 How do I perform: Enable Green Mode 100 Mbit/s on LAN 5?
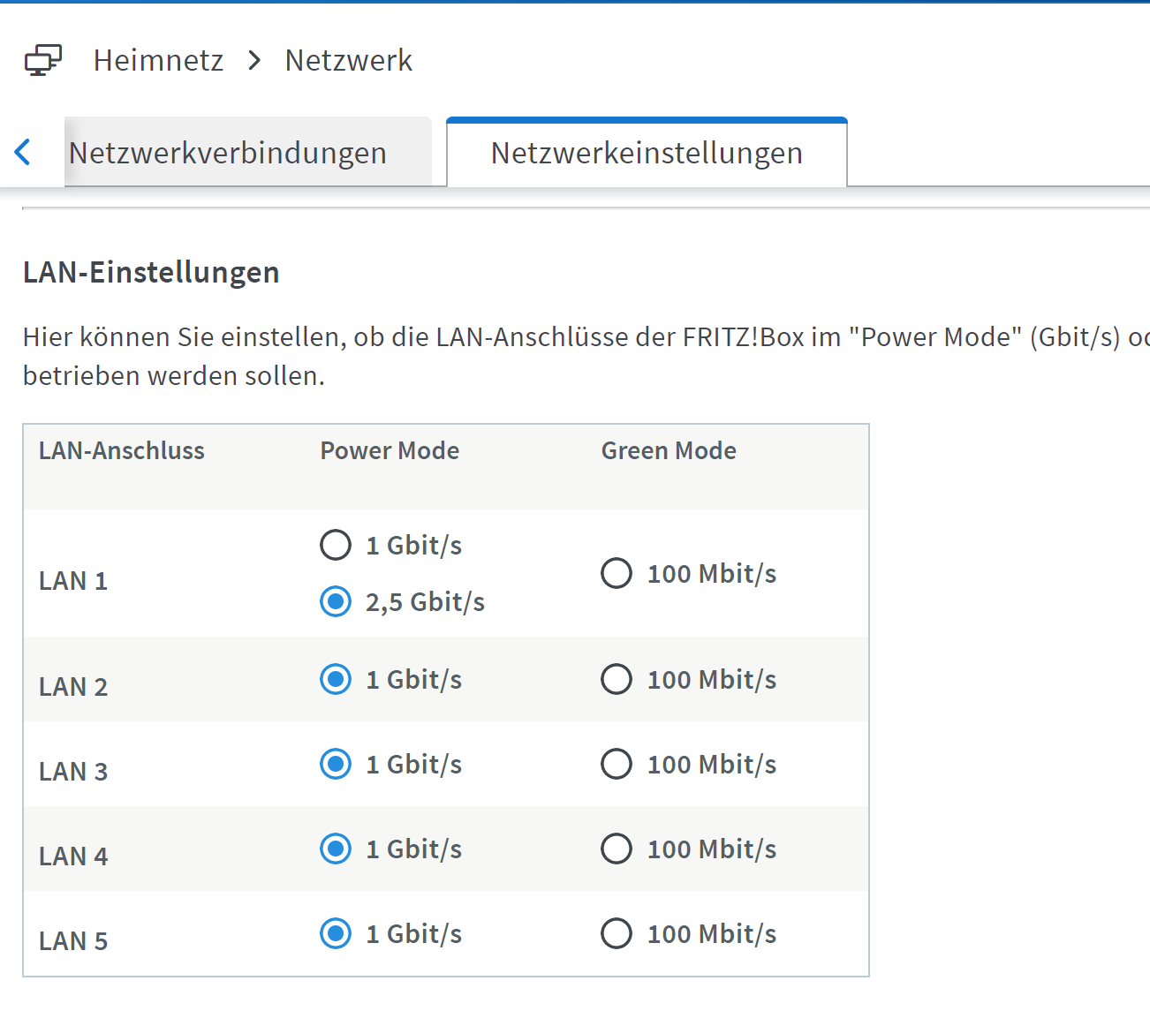click(617, 933)
